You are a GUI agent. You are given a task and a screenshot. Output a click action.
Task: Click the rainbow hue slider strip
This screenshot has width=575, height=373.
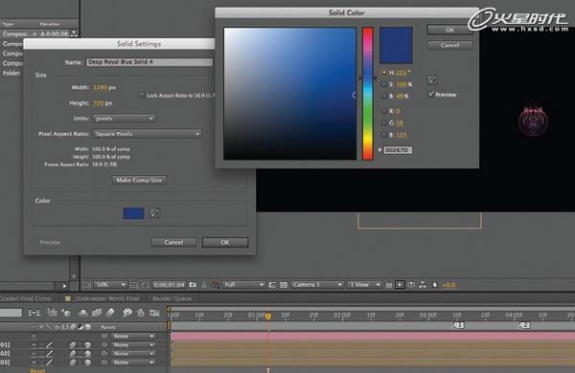pyautogui.click(x=368, y=94)
